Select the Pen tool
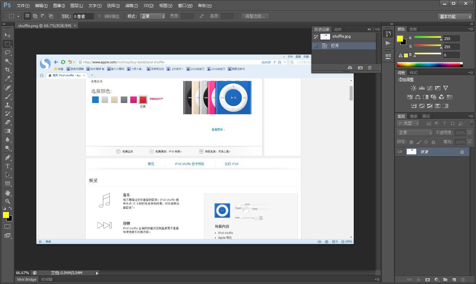Viewport: 476px width, 284px height. (x=8, y=158)
